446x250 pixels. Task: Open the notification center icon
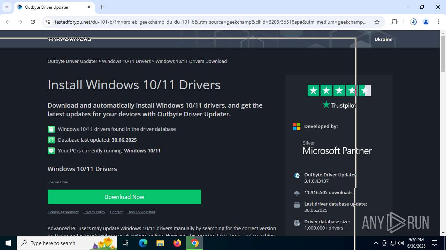435,243
